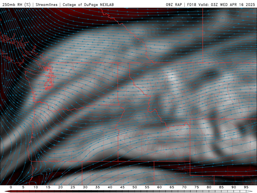The width and height of the screenshot is (257, 193).
Task: Click the dark red low-humidity end of colorbar
Action: click(x=7, y=191)
